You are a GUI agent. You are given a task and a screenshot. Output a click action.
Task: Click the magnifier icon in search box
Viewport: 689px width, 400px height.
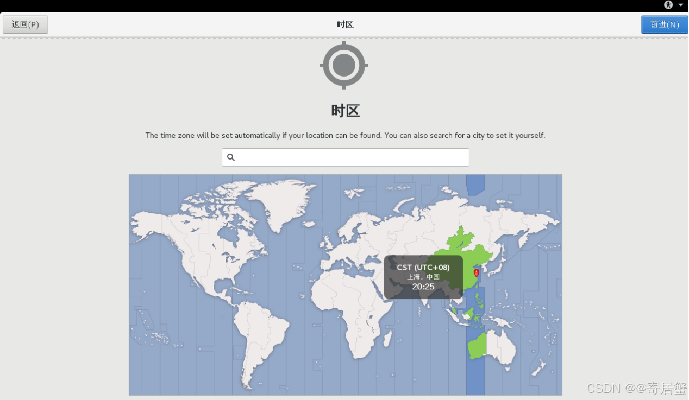[231, 157]
